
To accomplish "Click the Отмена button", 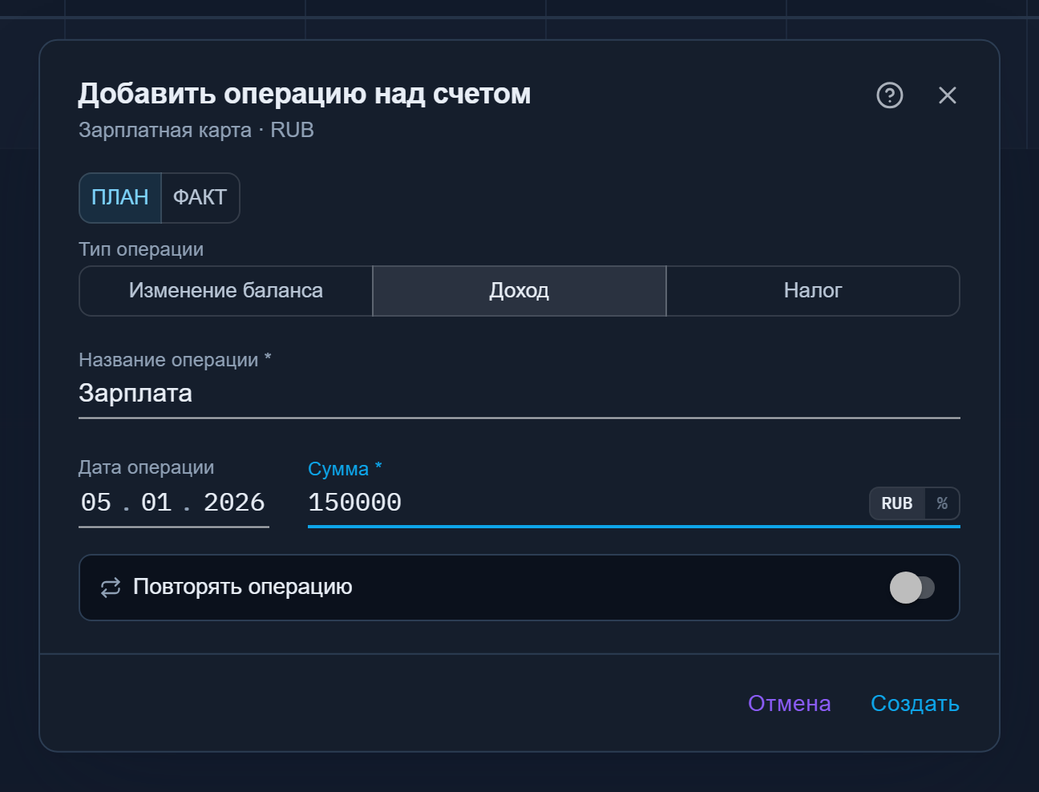I will 790,704.
